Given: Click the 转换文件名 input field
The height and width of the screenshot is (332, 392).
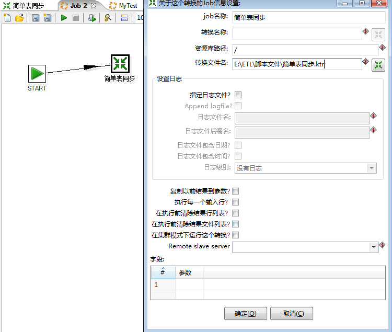Looking at the screenshot, I should tap(297, 64).
